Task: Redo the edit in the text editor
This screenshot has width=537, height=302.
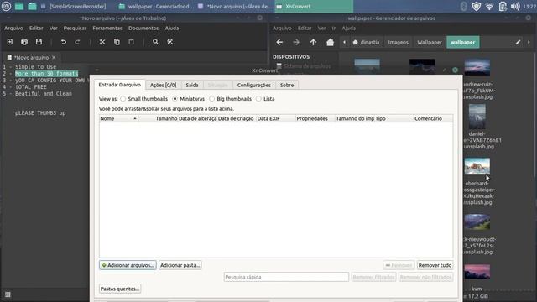Action: coord(77,42)
